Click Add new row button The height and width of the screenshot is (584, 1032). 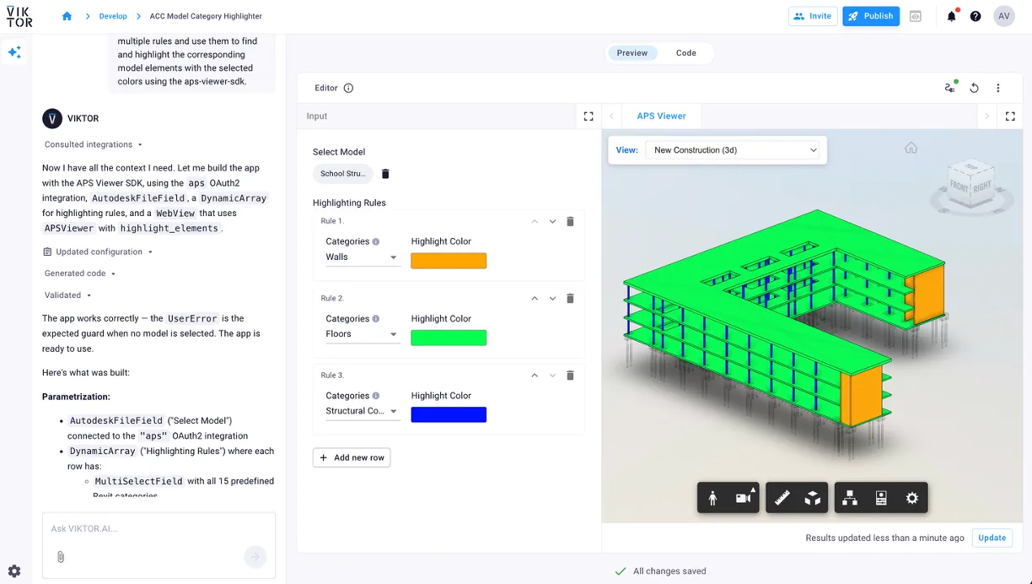click(x=352, y=457)
